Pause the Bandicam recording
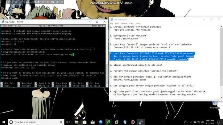 tap(43, 2)
